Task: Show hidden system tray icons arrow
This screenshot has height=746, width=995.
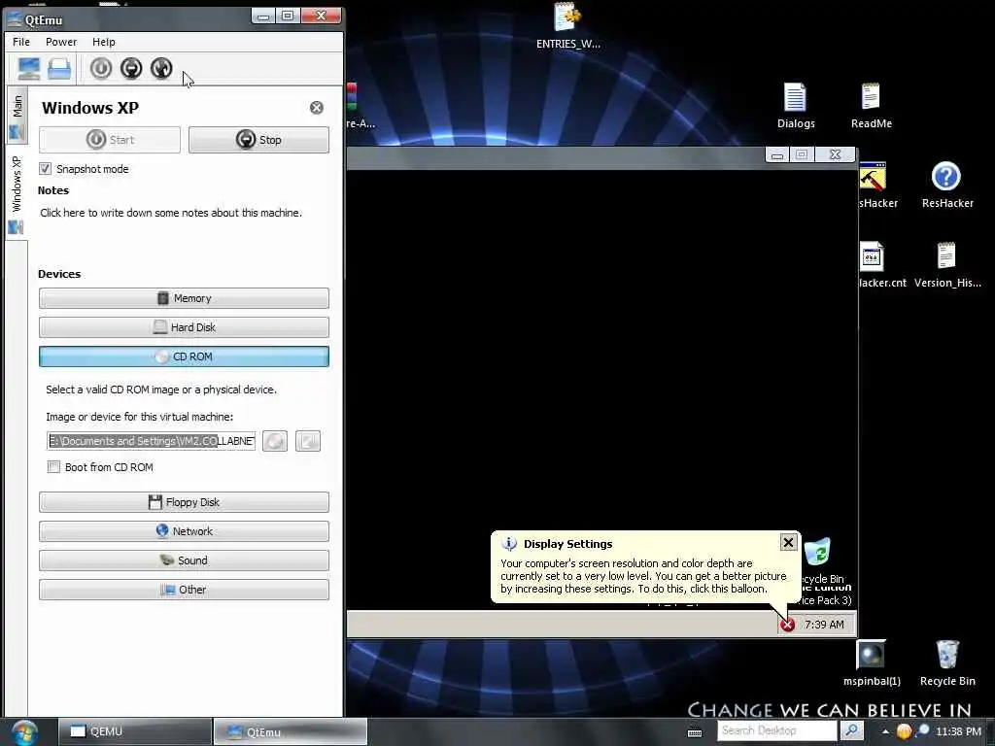Action: tap(884, 731)
